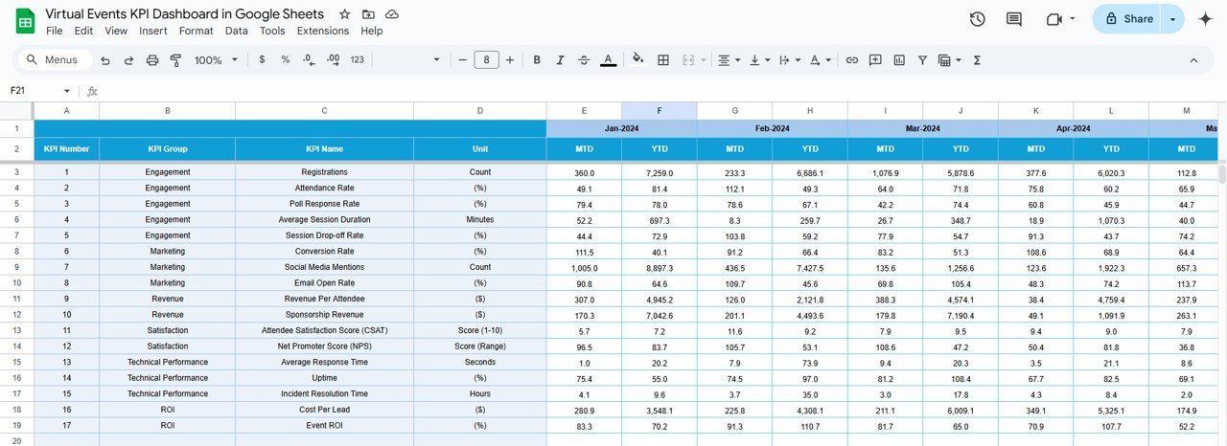This screenshot has width=1227, height=446.
Task: Open the View menu
Action: click(x=116, y=31)
